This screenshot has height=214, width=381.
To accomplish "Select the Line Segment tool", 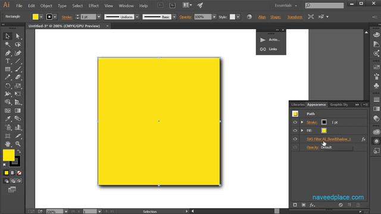I will click(x=17, y=61).
